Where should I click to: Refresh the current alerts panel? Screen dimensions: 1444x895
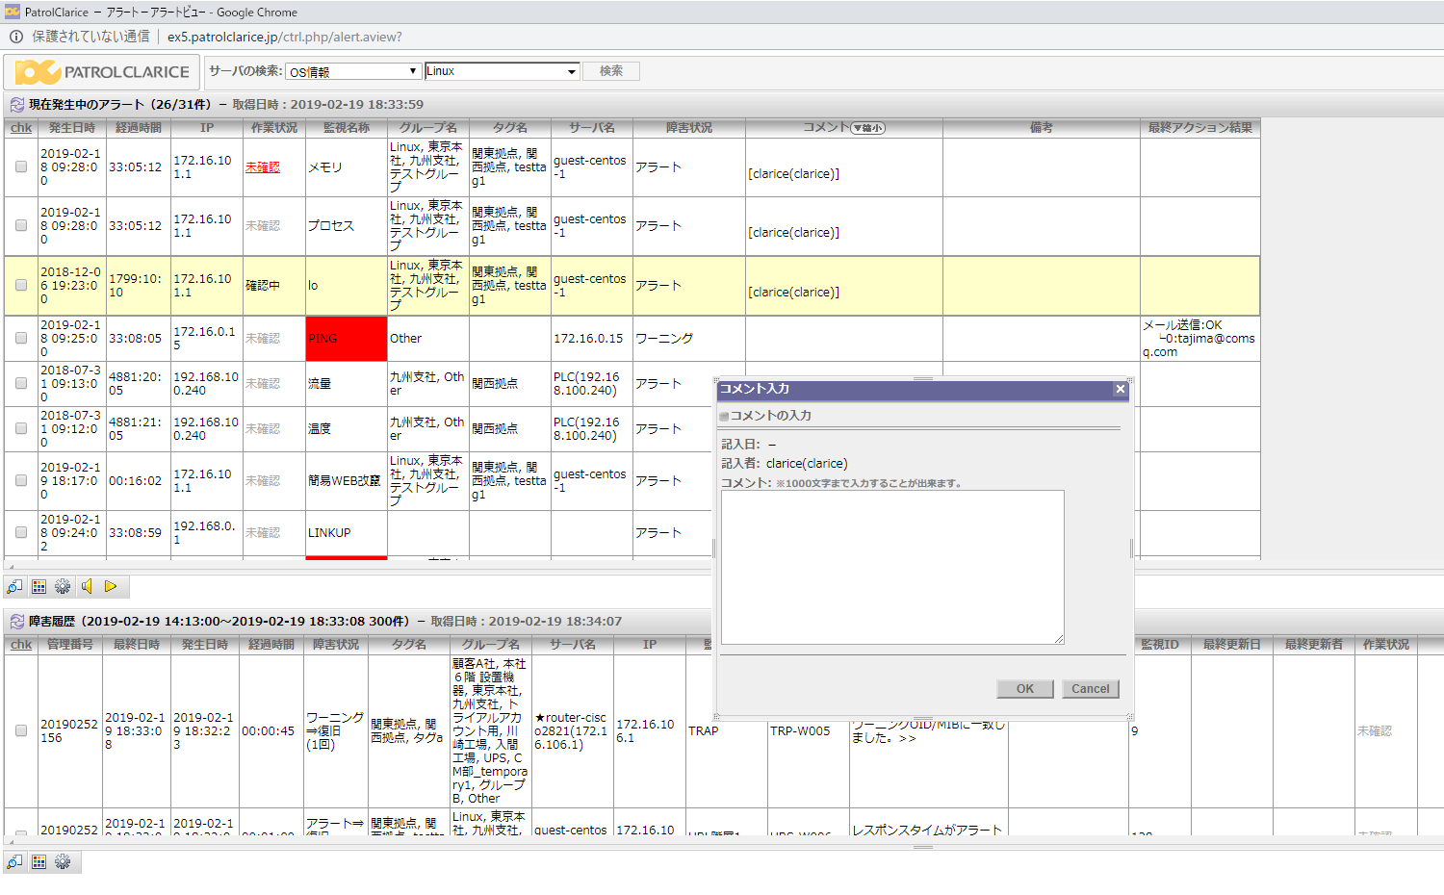tap(16, 105)
